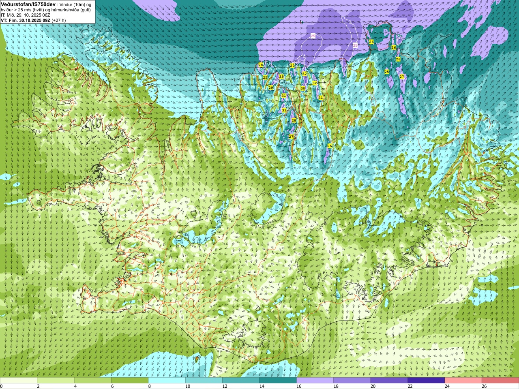Click the legend scale number 4
The height and width of the screenshot is (389, 519).
(75, 386)
